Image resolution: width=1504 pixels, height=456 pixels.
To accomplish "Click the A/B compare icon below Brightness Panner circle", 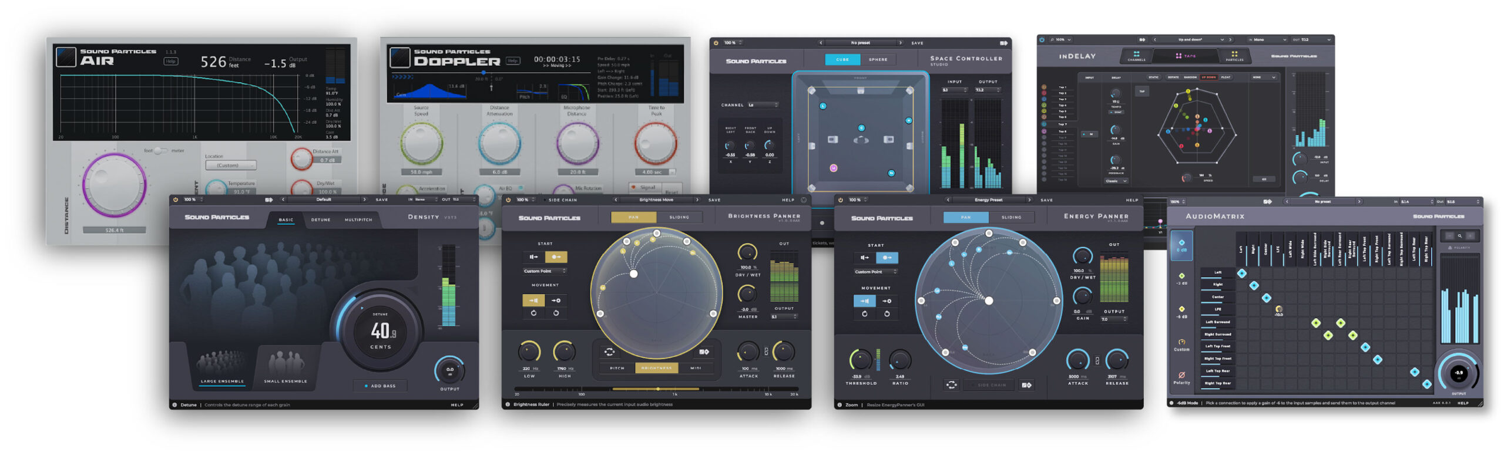I will tap(704, 352).
